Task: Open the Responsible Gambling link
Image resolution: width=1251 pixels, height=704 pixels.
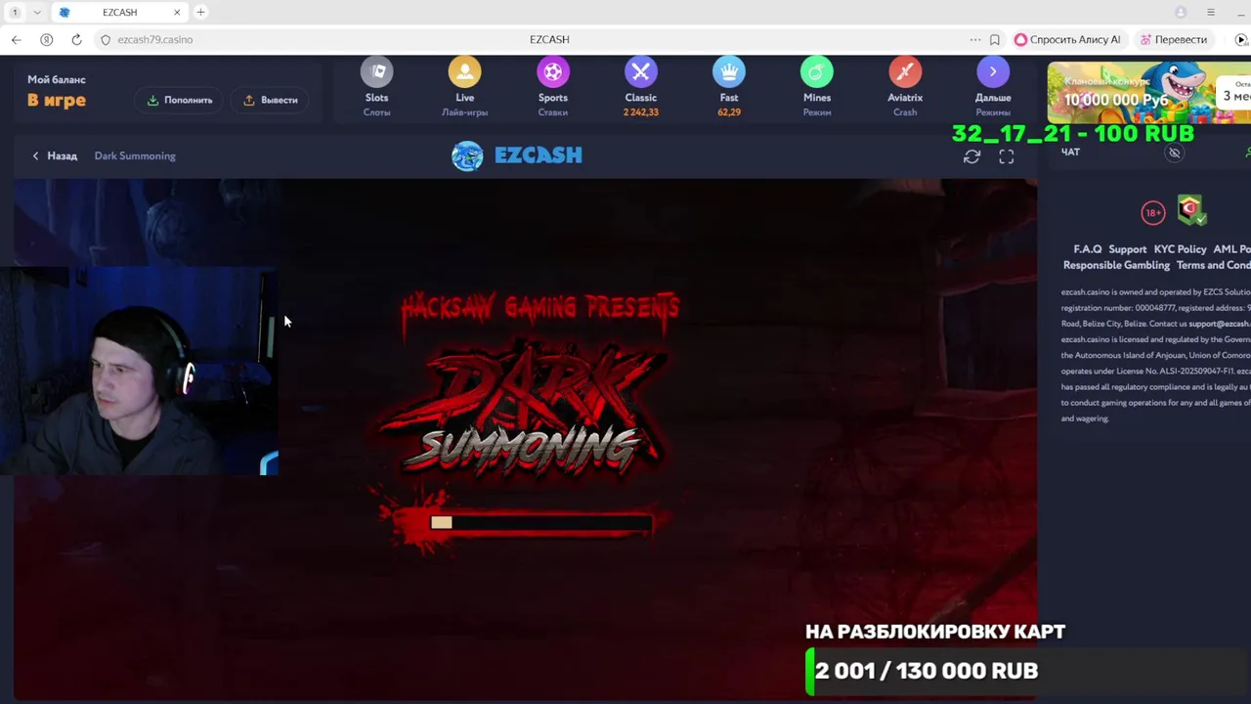Action: tap(1116, 265)
